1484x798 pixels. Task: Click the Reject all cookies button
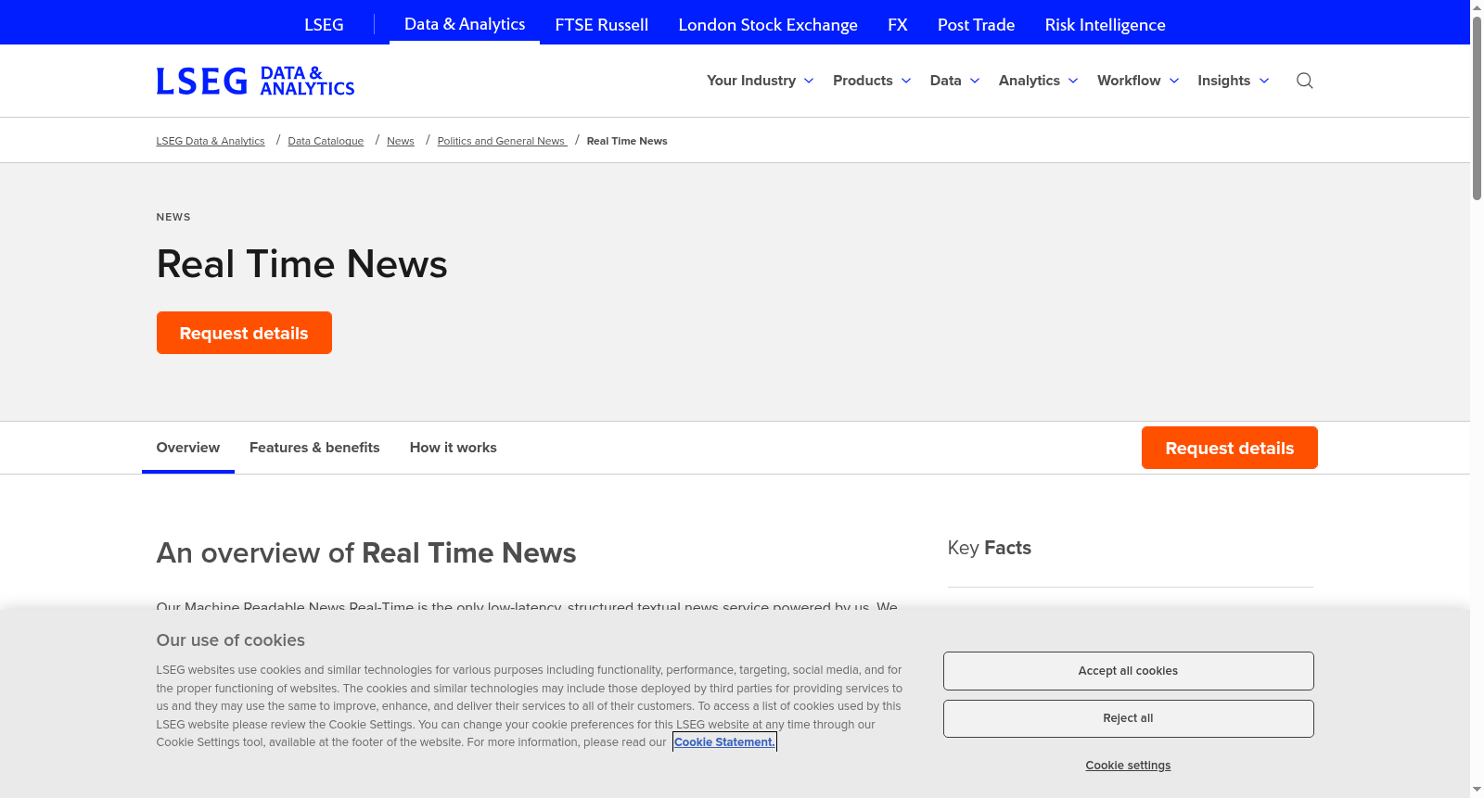point(1128,718)
